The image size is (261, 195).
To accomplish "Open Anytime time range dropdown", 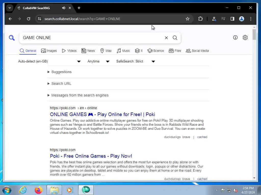I will point(98,61).
